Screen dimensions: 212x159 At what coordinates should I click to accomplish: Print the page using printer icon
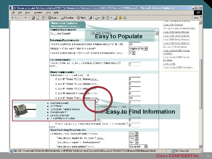[103, 18]
